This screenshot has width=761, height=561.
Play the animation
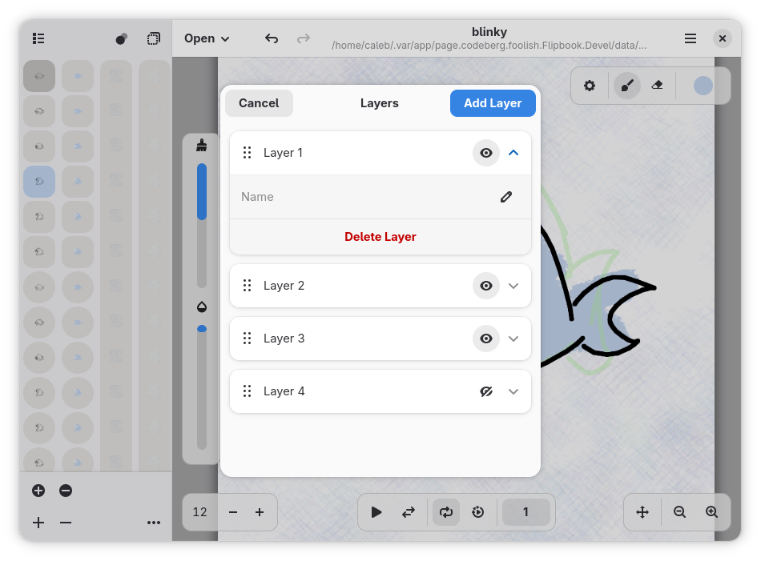376,512
